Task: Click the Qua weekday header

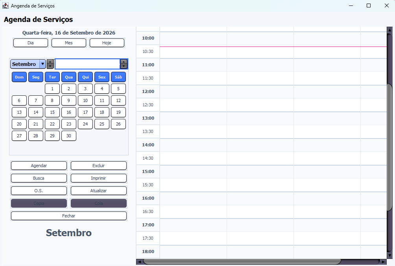Action: (x=69, y=77)
